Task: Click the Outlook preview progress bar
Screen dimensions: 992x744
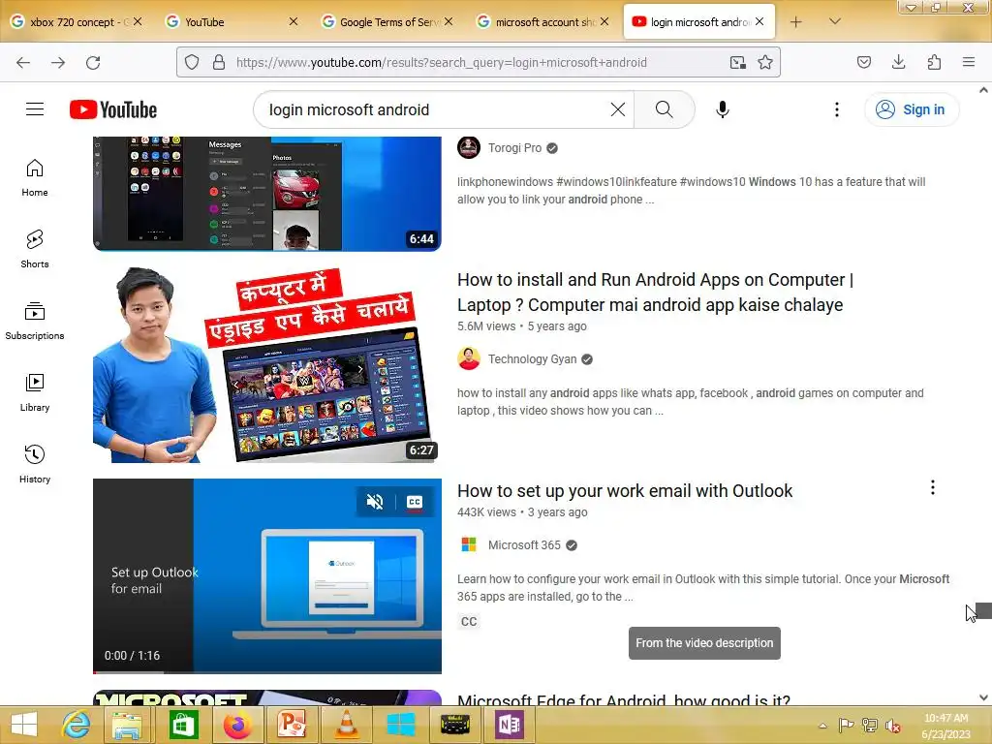Action: point(267,672)
